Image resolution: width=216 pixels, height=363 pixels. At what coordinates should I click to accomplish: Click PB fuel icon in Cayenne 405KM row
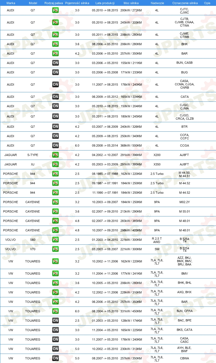[x=56, y=230]
